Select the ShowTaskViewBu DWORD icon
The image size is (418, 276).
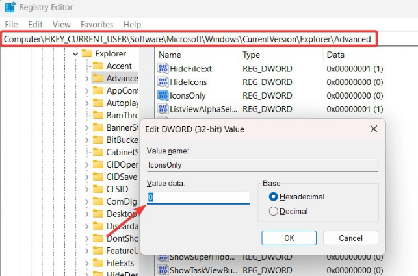pyautogui.click(x=163, y=270)
